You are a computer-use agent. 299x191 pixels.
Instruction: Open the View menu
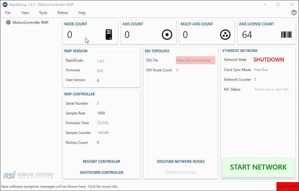point(25,13)
